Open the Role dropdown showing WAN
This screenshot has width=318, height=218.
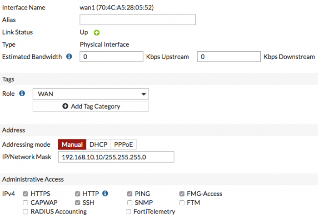coord(91,94)
